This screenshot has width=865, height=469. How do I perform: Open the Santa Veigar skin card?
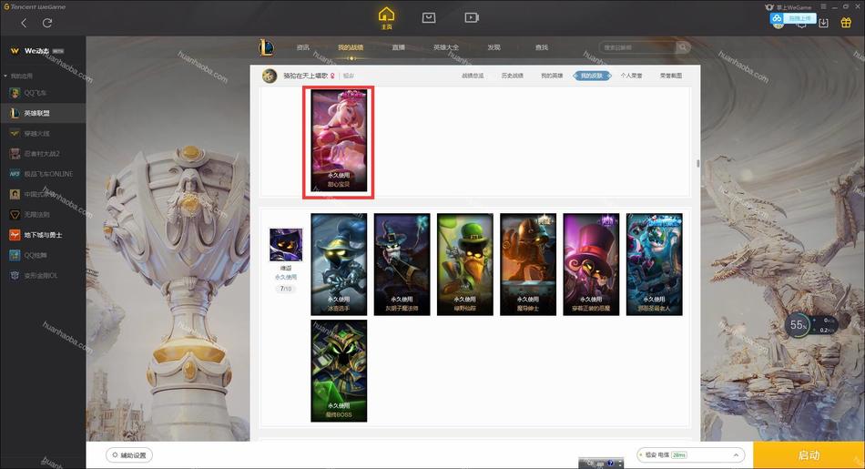click(655, 264)
